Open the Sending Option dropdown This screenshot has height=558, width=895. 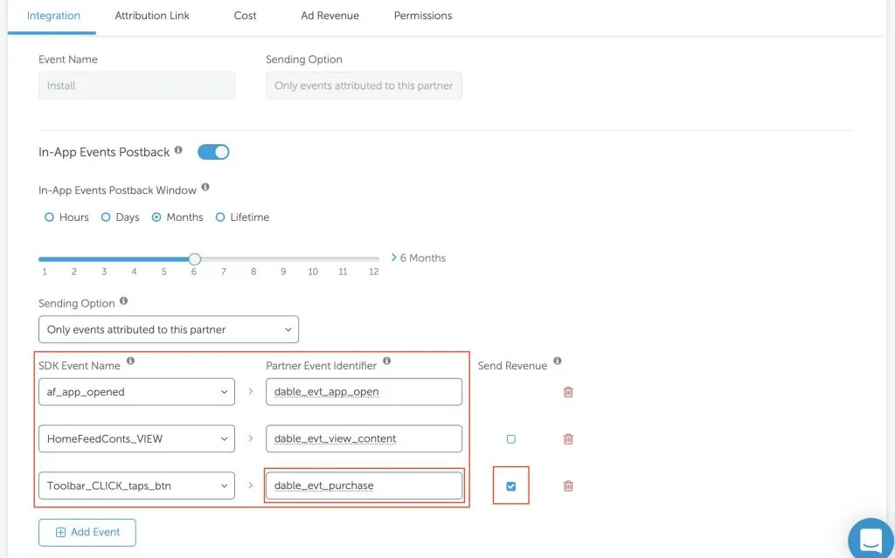pos(169,329)
